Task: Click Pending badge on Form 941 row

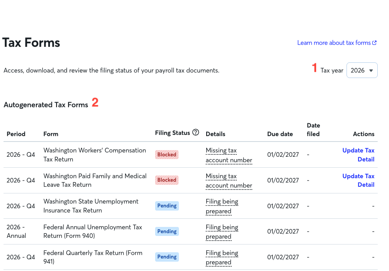Action: coord(167,257)
